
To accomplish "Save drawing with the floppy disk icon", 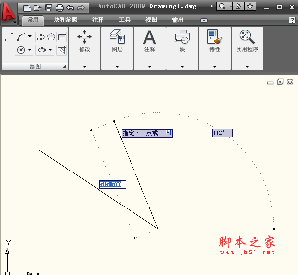I will pyautogui.click(x=49, y=8).
